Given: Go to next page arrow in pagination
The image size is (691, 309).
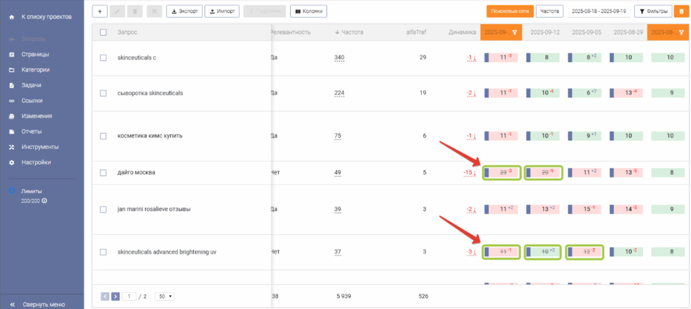Looking at the screenshot, I should coord(115,296).
